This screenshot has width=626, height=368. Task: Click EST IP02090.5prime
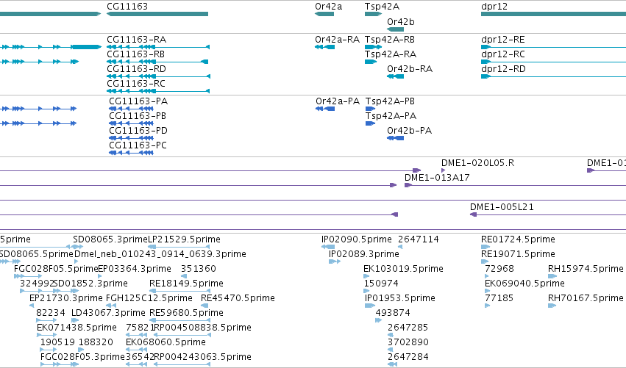coord(357,239)
